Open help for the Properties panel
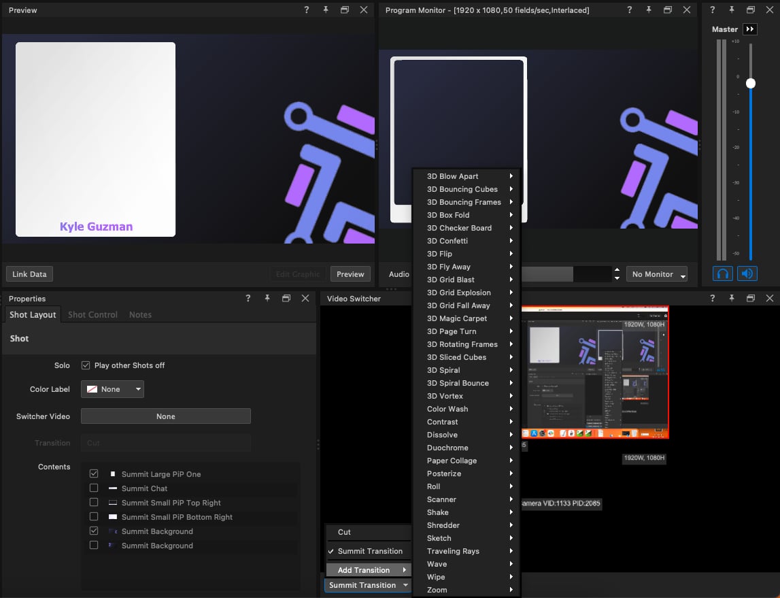Image resolution: width=780 pixels, height=598 pixels. 248,299
